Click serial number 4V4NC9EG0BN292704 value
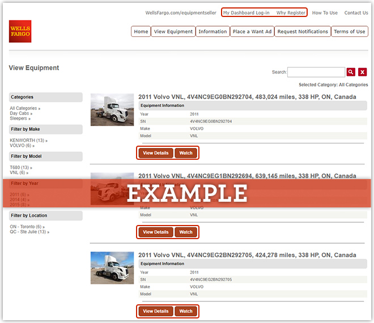 211,121
